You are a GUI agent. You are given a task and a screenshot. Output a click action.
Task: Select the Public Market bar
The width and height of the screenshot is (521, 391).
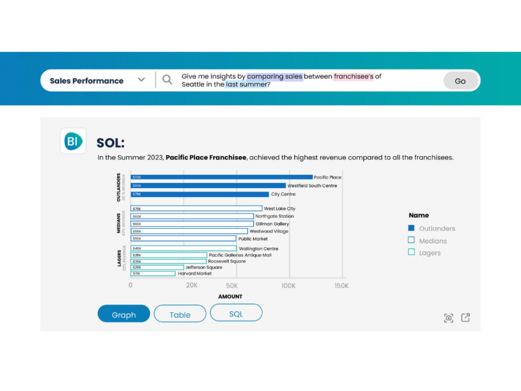(x=183, y=238)
